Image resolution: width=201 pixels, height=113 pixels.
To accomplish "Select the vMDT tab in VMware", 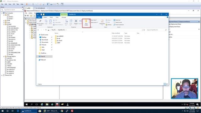I will [x=29, y=8].
